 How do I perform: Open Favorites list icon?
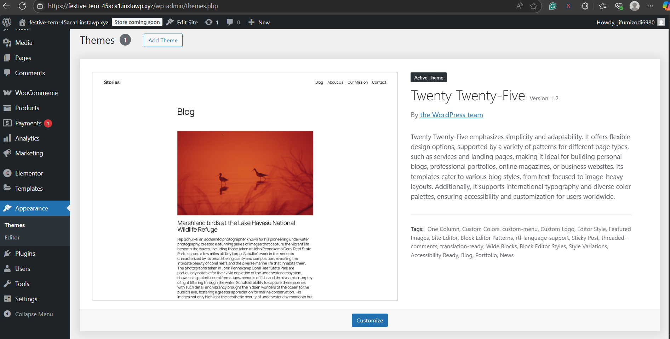[603, 6]
